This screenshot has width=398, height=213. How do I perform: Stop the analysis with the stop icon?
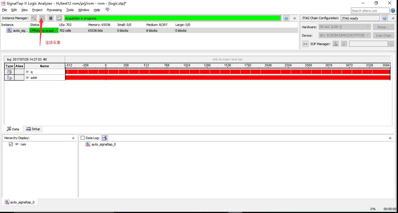pos(51,18)
